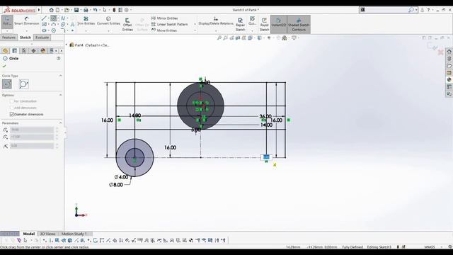Confirm circle with green checkmark
The height and width of the screenshot is (255, 453).
click(4, 66)
